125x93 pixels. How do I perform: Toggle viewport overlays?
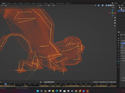103,5
